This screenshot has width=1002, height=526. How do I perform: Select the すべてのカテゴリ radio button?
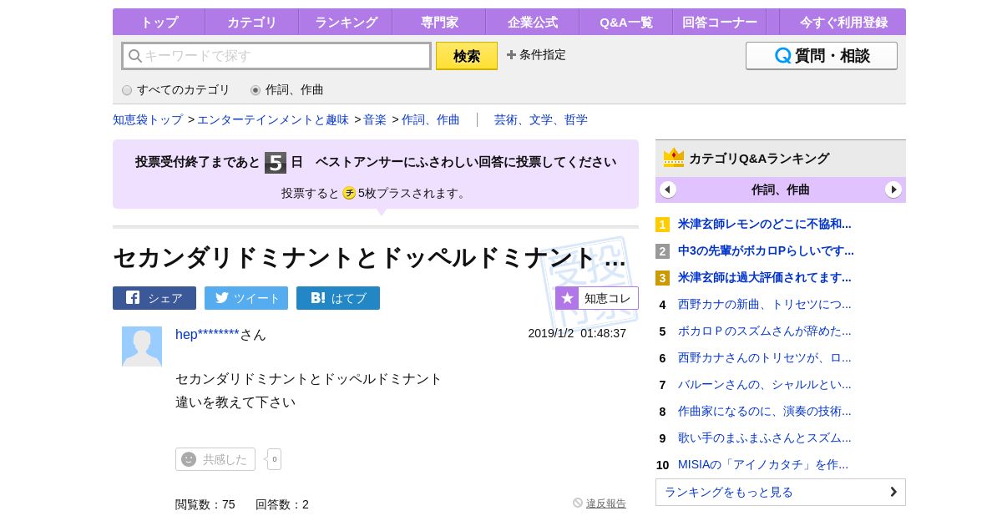127,90
